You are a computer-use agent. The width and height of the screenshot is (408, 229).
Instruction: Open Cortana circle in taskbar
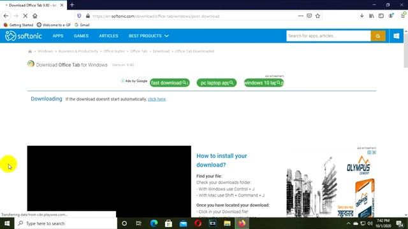124,223
